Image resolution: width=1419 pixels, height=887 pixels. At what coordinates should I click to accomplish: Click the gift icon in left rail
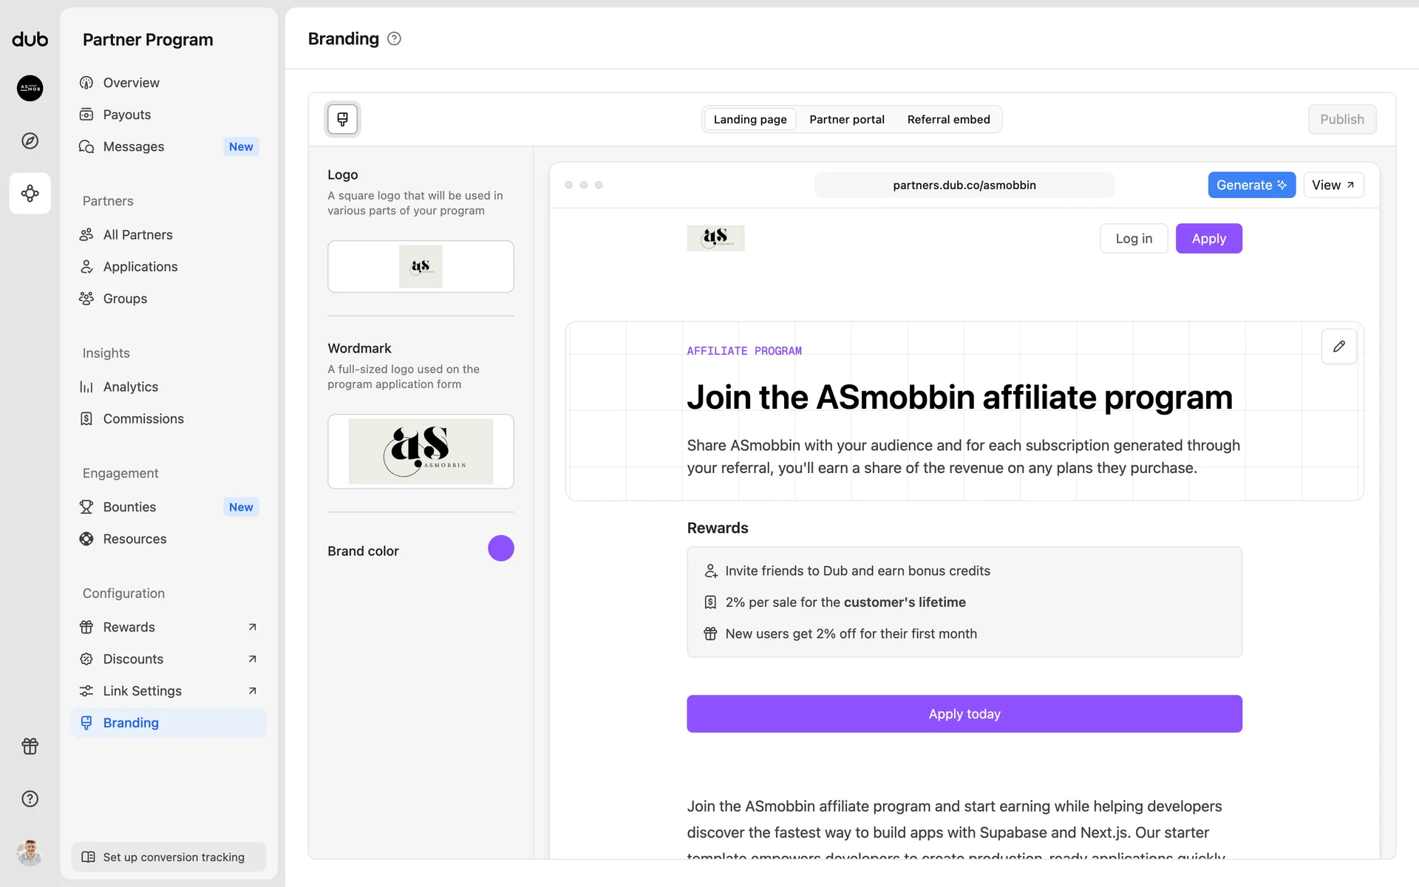coord(30,746)
